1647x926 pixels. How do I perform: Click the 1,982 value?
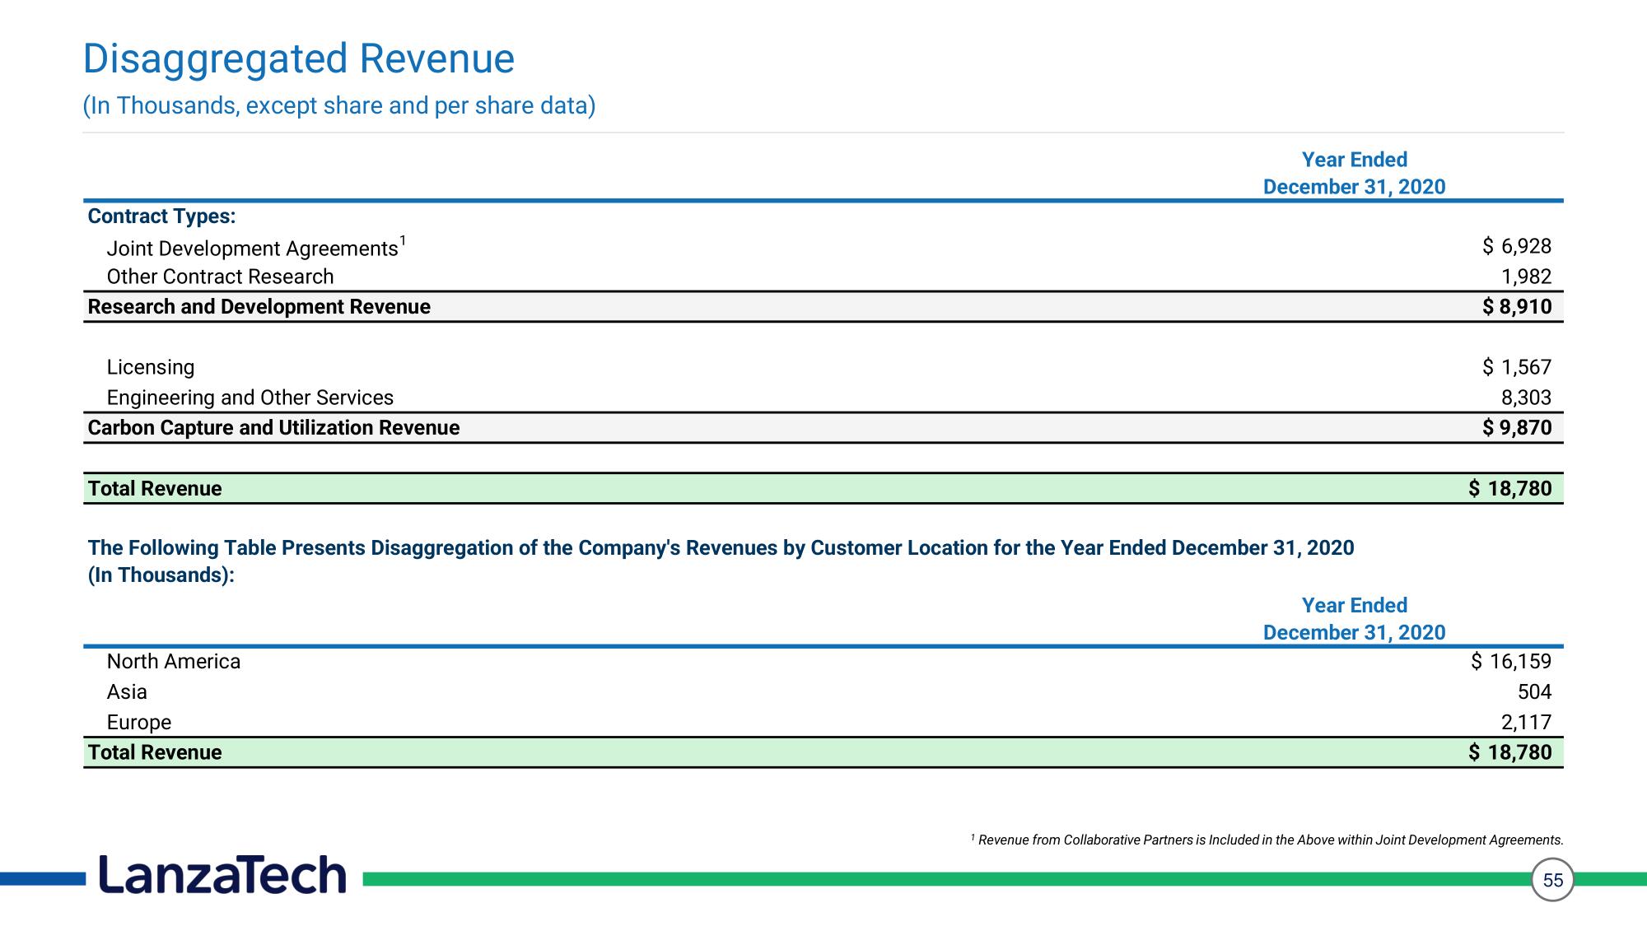click(1525, 277)
